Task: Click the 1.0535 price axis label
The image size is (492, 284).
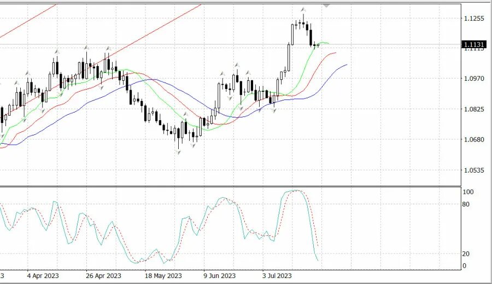Action: [x=474, y=170]
